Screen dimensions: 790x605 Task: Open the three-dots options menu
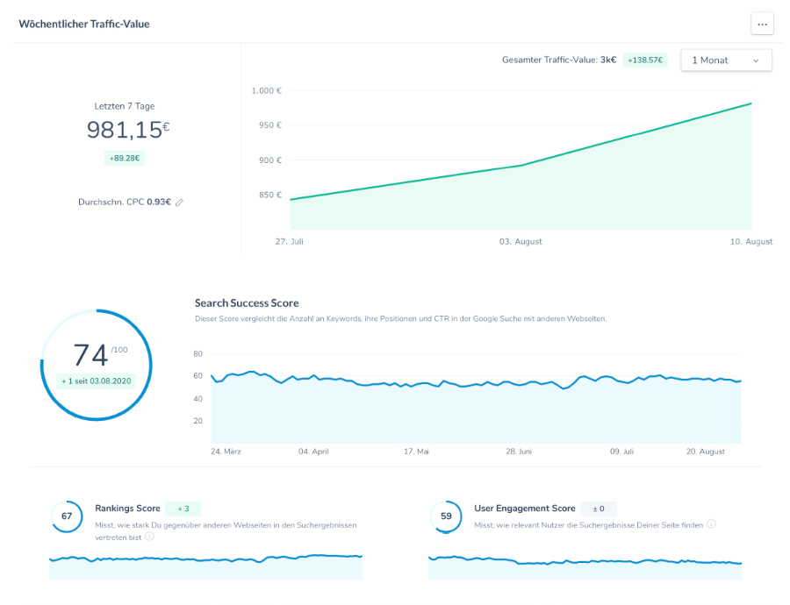coord(762,24)
